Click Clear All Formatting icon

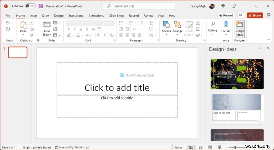[112, 35]
